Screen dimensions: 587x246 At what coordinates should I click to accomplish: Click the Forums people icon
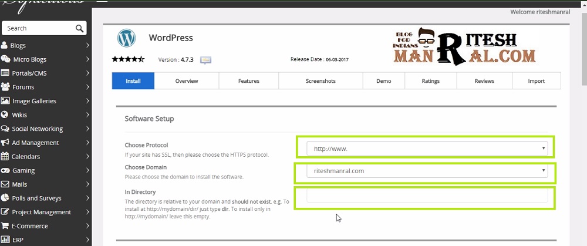5,87
